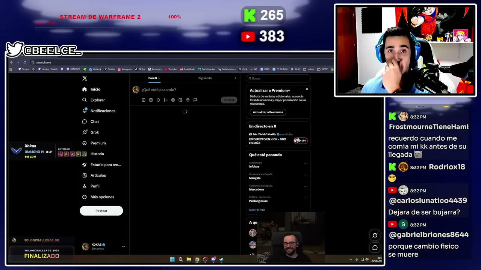Open XOKAS account menu dots

point(124,246)
